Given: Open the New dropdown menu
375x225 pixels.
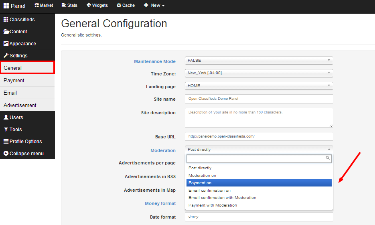Looking at the screenshot, I should pos(154,5).
